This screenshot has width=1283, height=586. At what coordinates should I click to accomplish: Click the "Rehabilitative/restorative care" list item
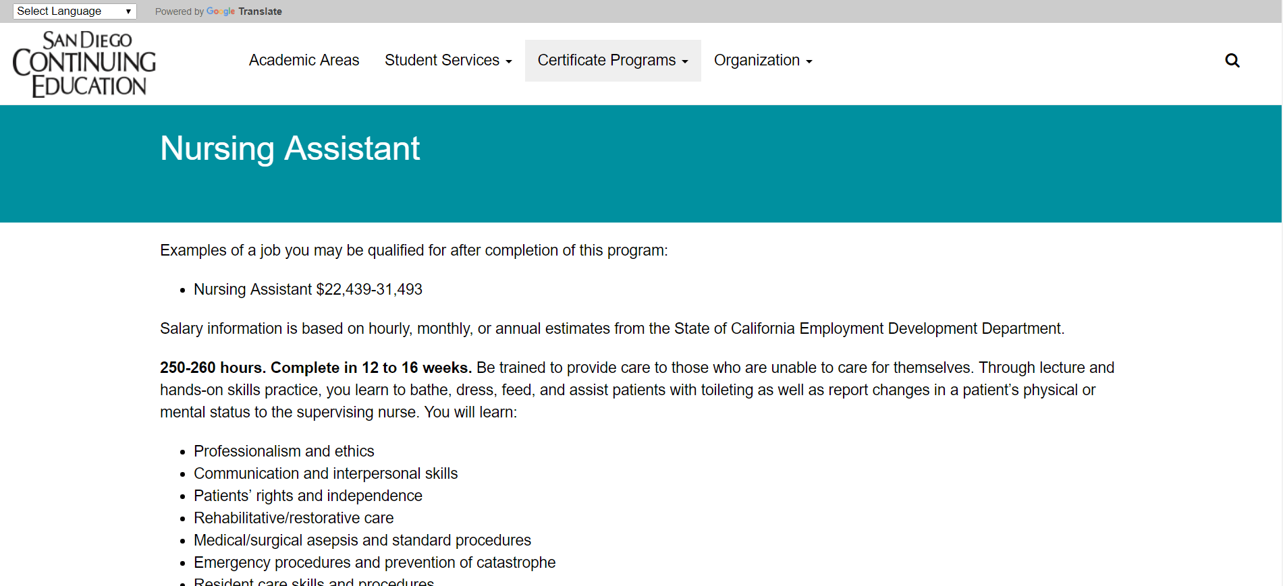pos(294,518)
